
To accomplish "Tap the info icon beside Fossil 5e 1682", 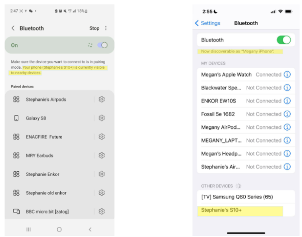I will pyautogui.click(x=287, y=114).
